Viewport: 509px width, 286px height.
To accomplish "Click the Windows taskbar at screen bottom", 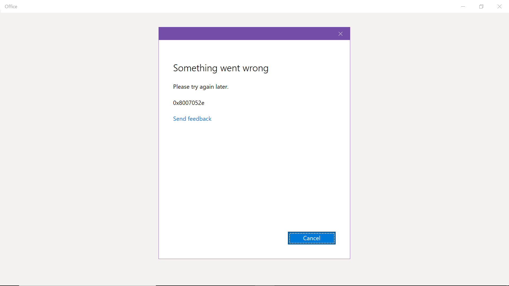I will pyautogui.click(x=254, y=285).
